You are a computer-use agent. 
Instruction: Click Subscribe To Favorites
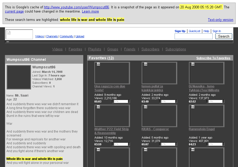click(213, 58)
